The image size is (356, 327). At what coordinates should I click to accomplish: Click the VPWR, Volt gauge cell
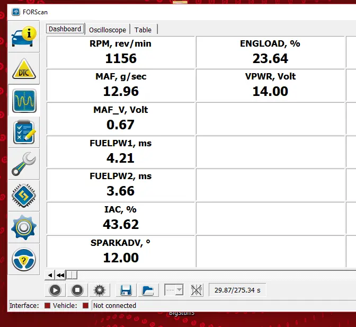pyautogui.click(x=270, y=85)
